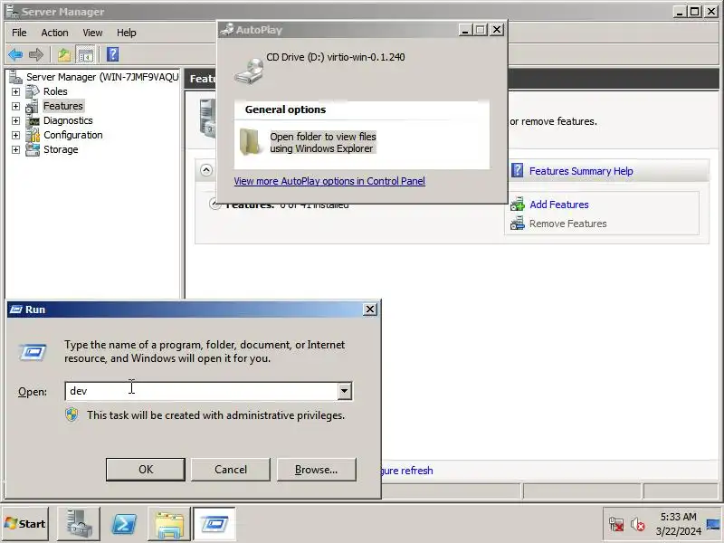Click OK in the Run dialog
724x543 pixels.
click(146, 469)
